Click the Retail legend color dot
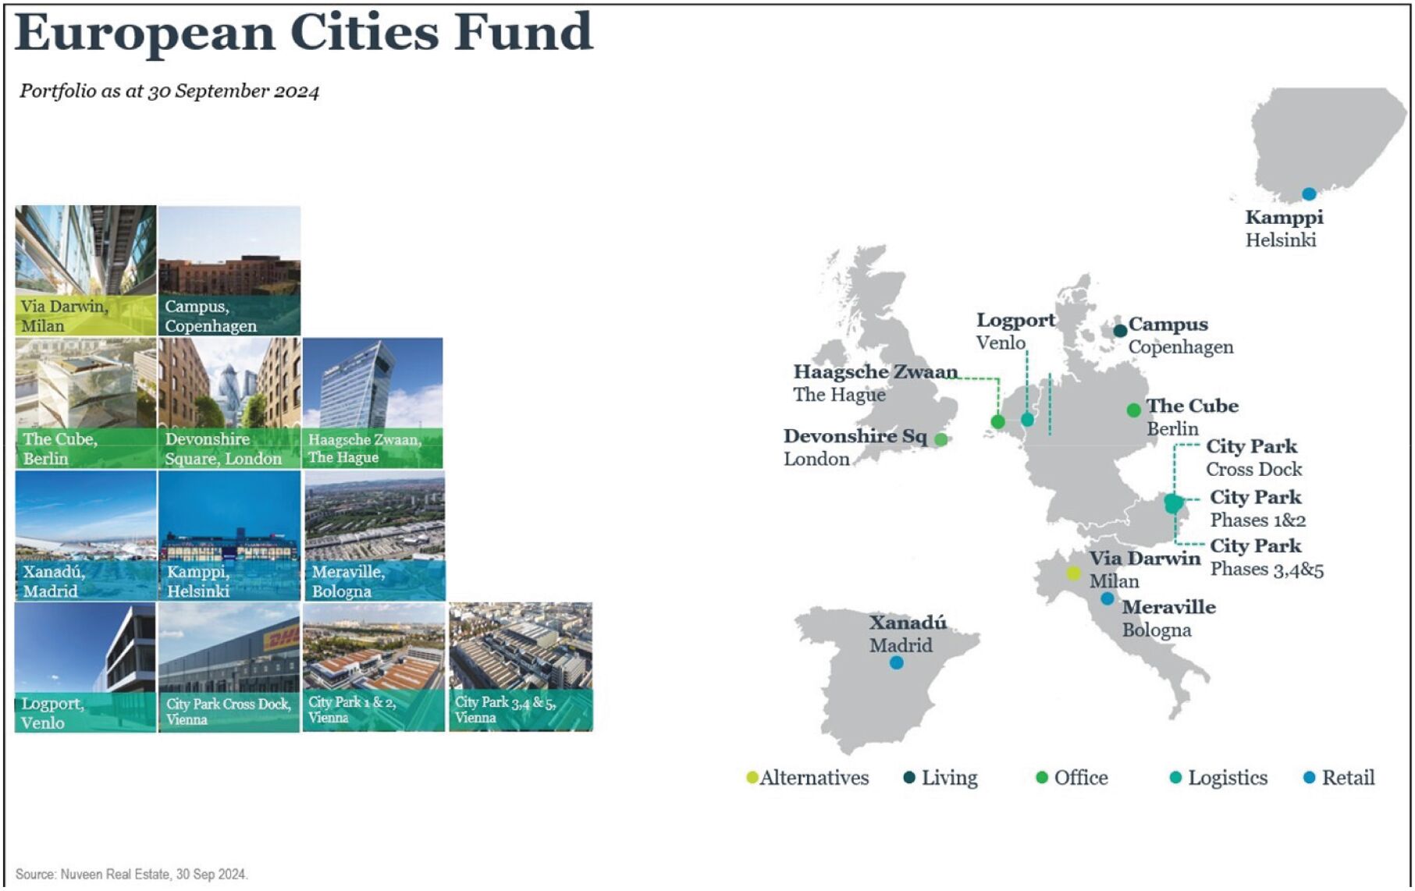 point(1310,777)
